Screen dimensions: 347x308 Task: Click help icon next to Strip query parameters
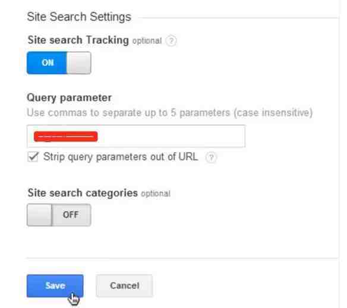coord(211,158)
